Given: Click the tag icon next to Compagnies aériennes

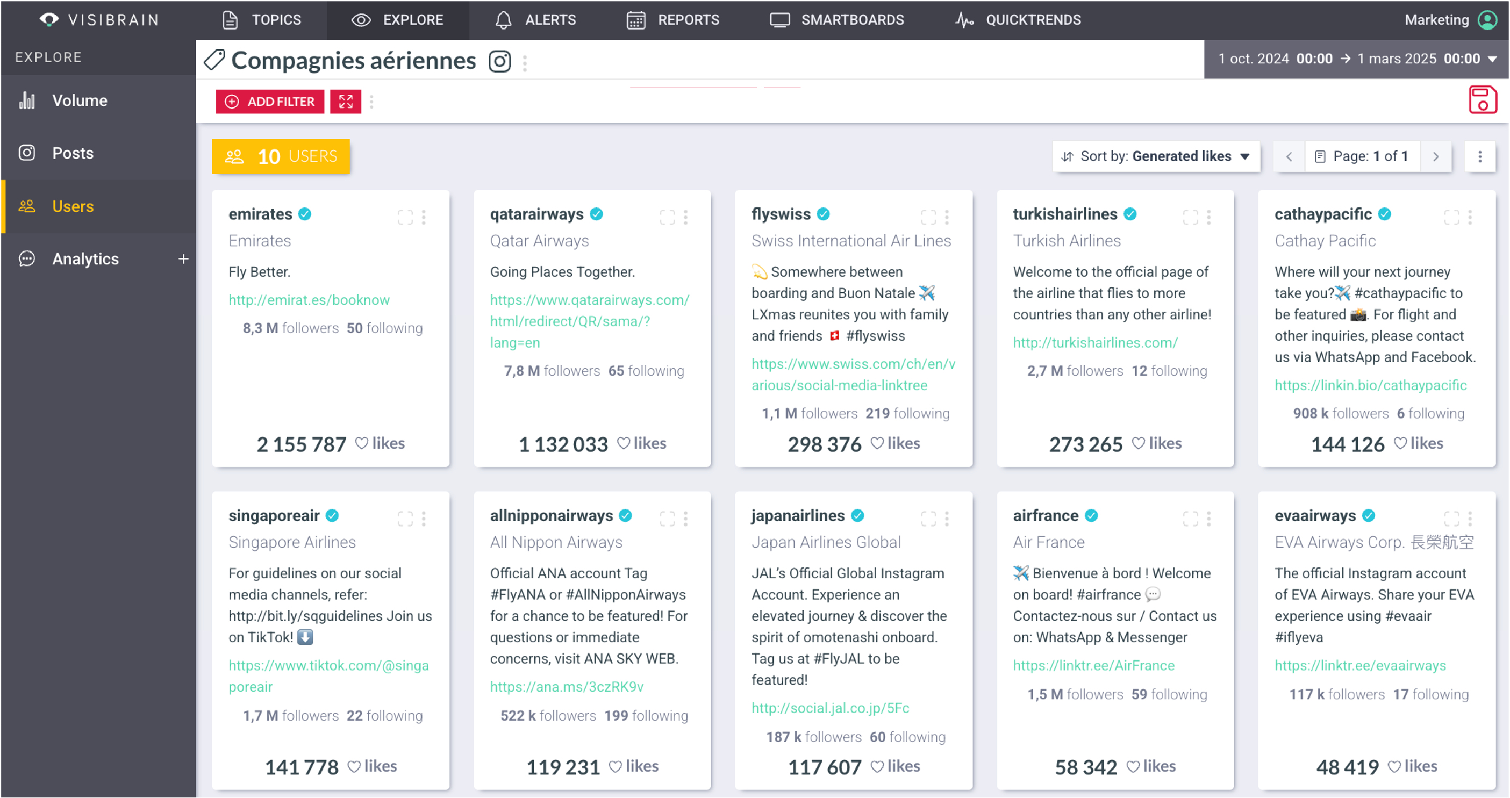Looking at the screenshot, I should tap(214, 60).
